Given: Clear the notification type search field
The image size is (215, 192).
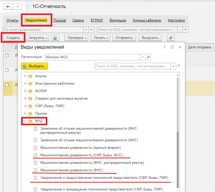Looking at the screenshot, I should click(x=173, y=66).
